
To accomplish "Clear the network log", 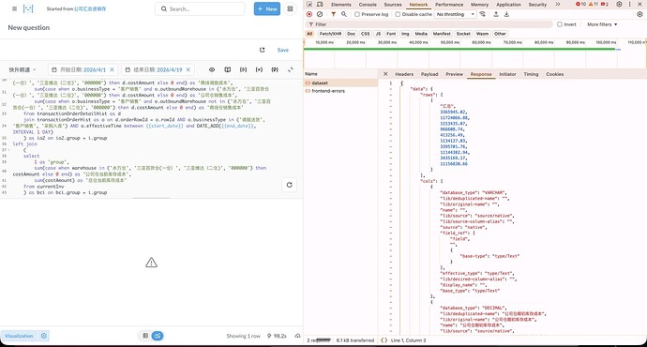I will [320, 14].
